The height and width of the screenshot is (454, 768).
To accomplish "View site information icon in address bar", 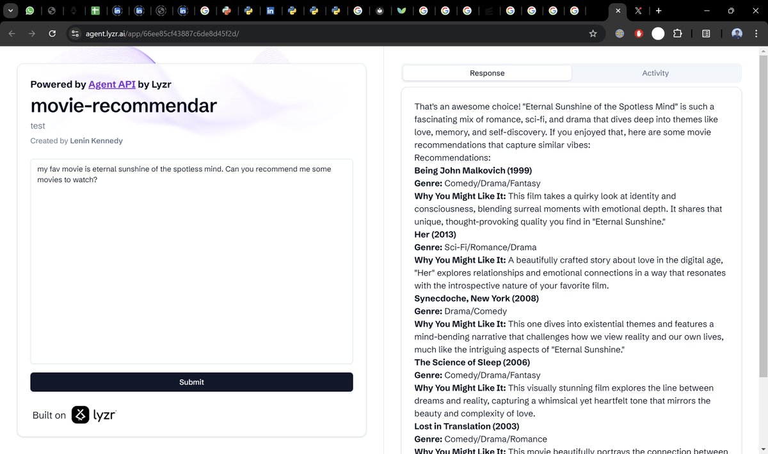I will tap(76, 33).
